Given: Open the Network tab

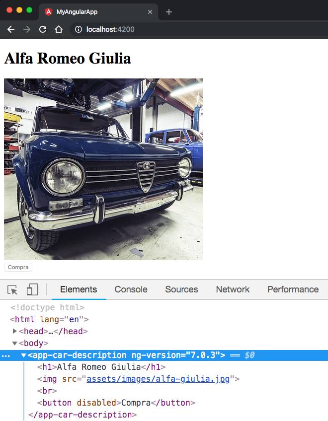Looking at the screenshot, I should [233, 289].
